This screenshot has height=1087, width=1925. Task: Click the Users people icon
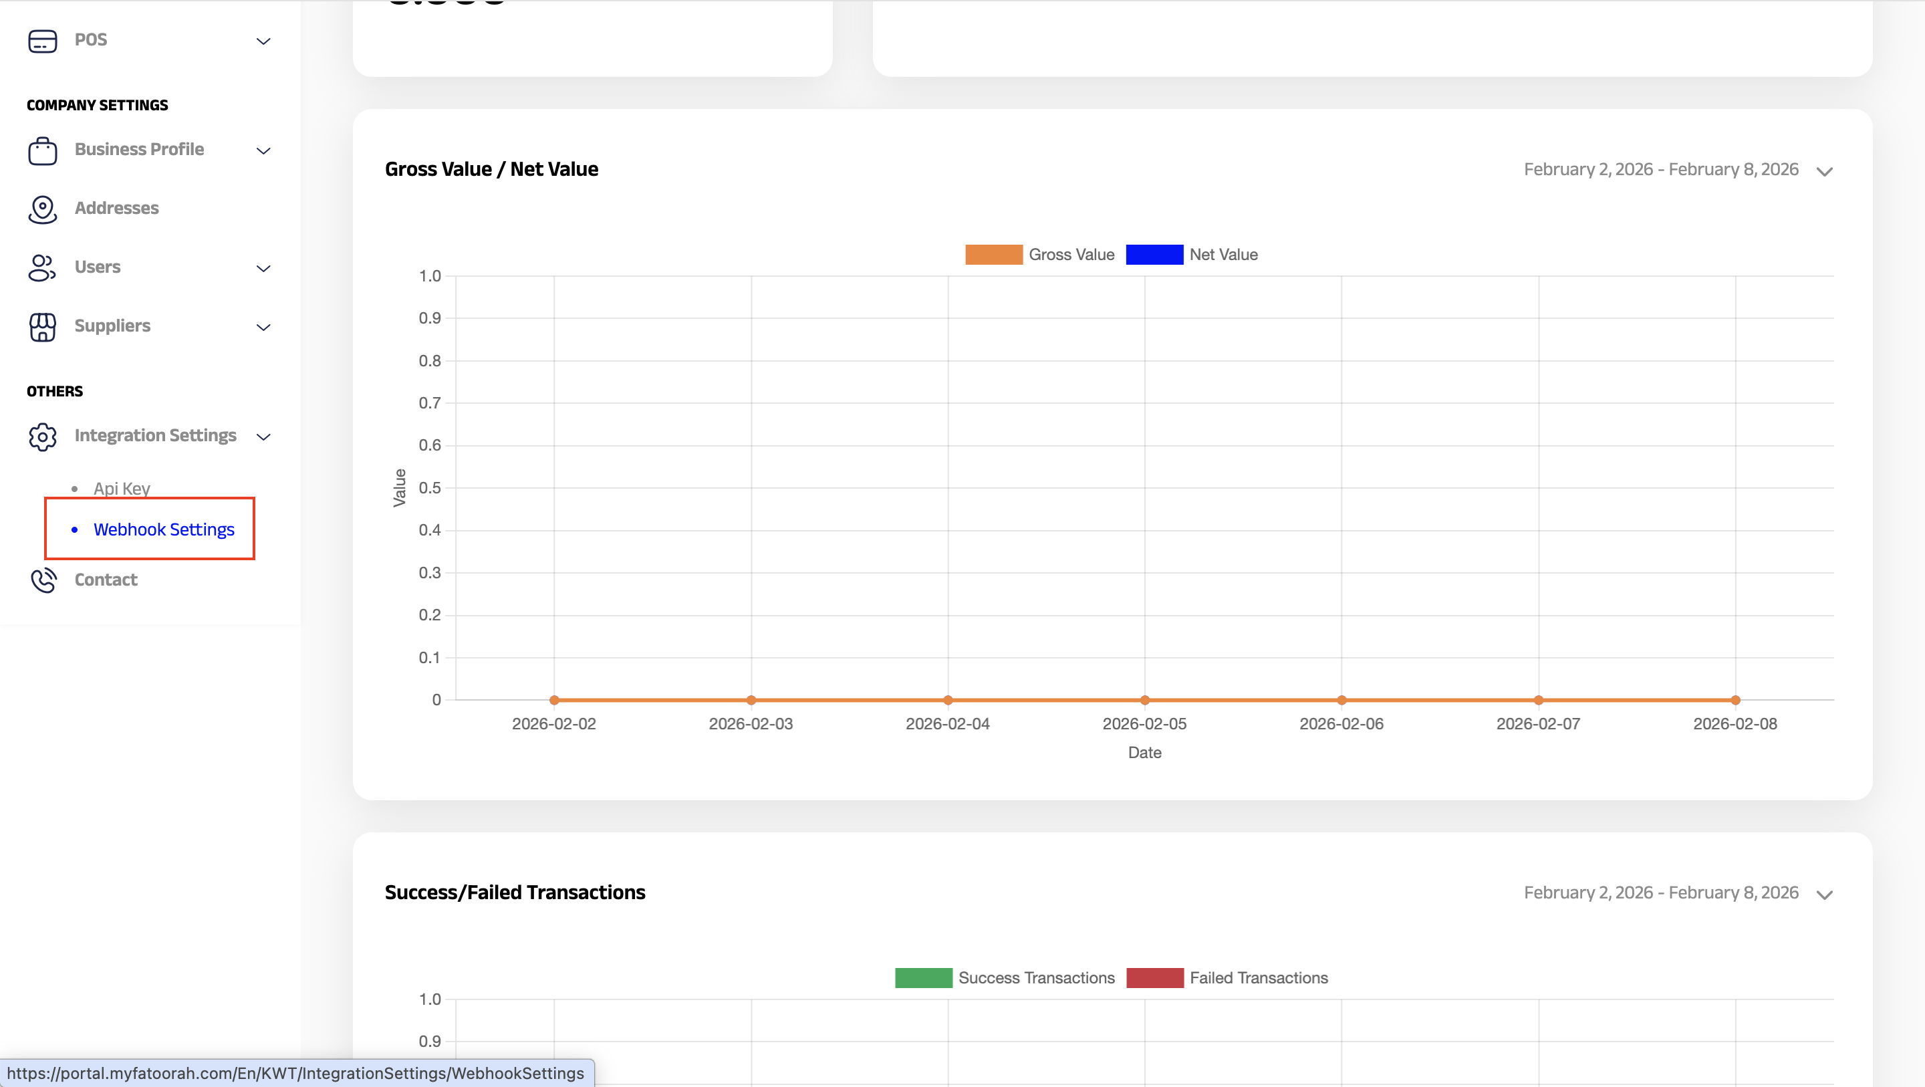[42, 267]
